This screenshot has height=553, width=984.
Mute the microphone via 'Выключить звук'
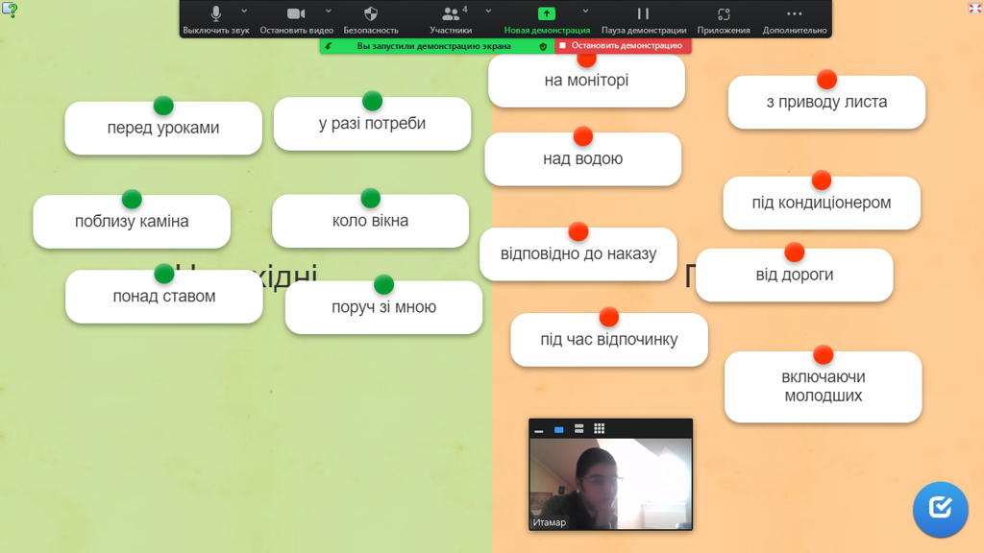click(x=215, y=18)
